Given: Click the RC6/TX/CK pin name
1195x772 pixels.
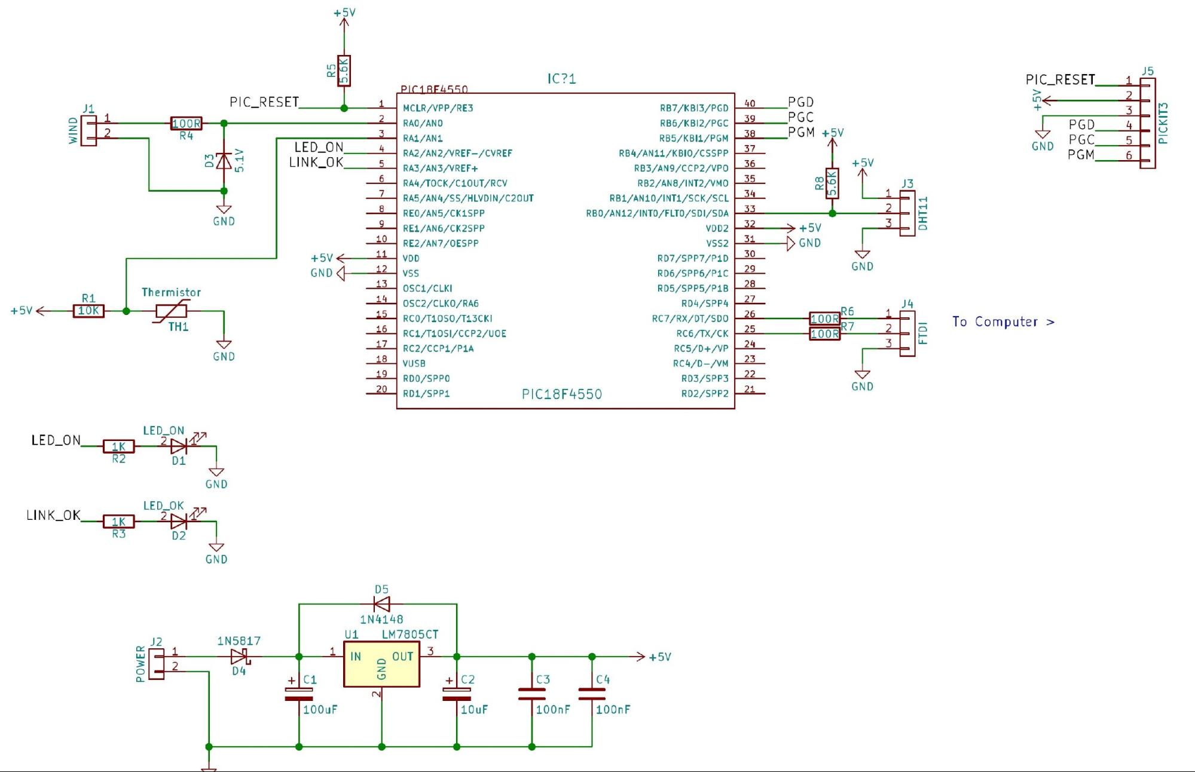Looking at the screenshot, I should [702, 333].
